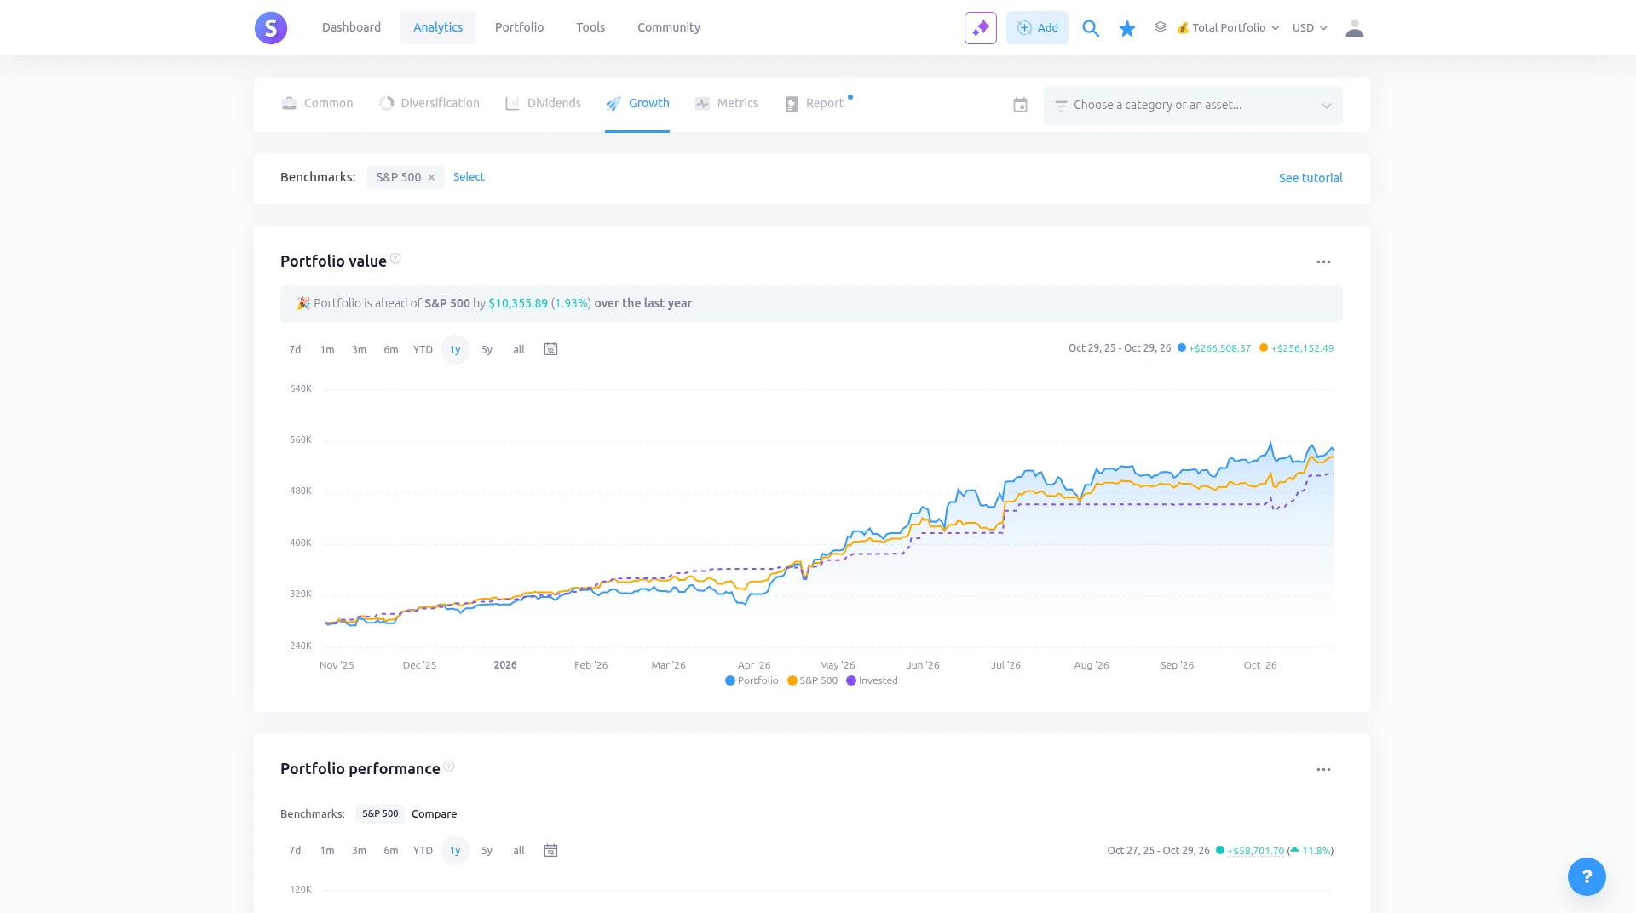Select 5y range in Portfolio performance chart

(487, 851)
